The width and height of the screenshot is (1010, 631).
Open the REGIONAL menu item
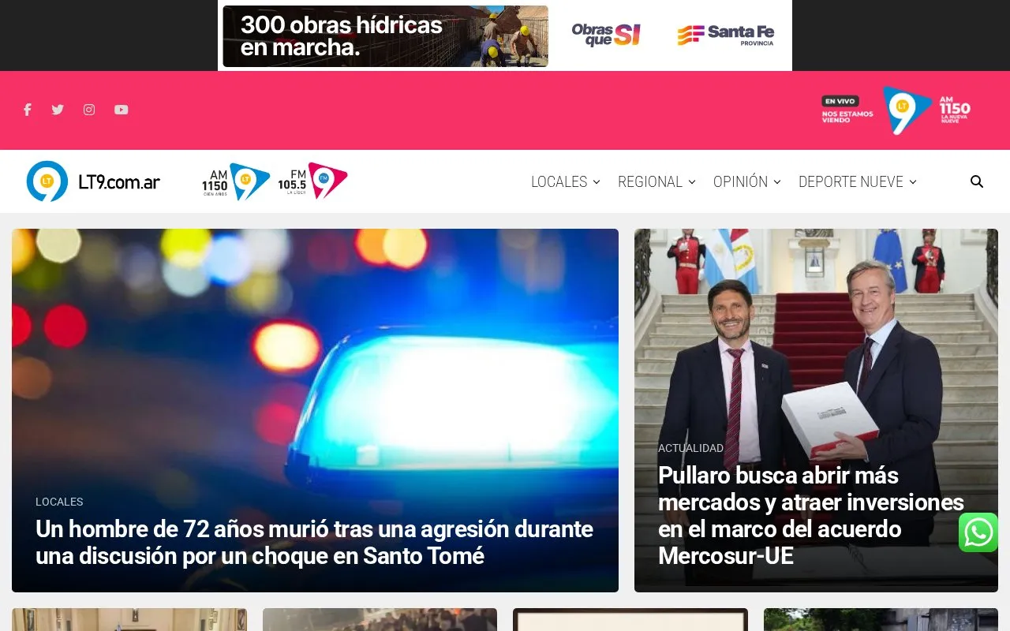(649, 182)
